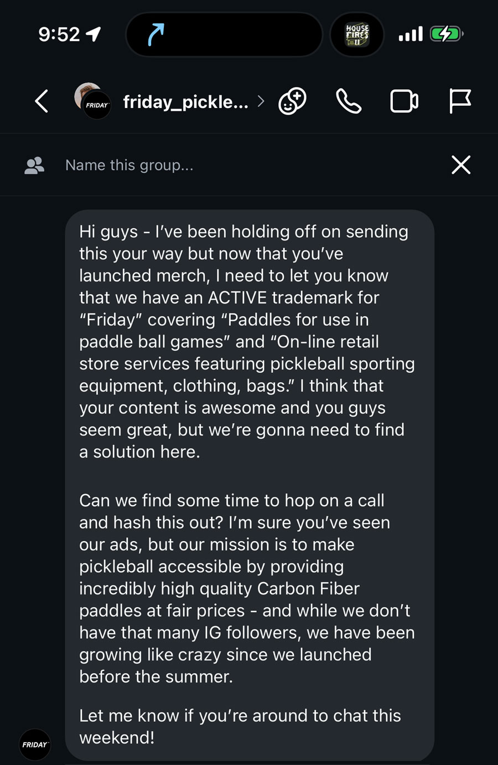Open the add-people smiley icon

pyautogui.click(x=292, y=101)
